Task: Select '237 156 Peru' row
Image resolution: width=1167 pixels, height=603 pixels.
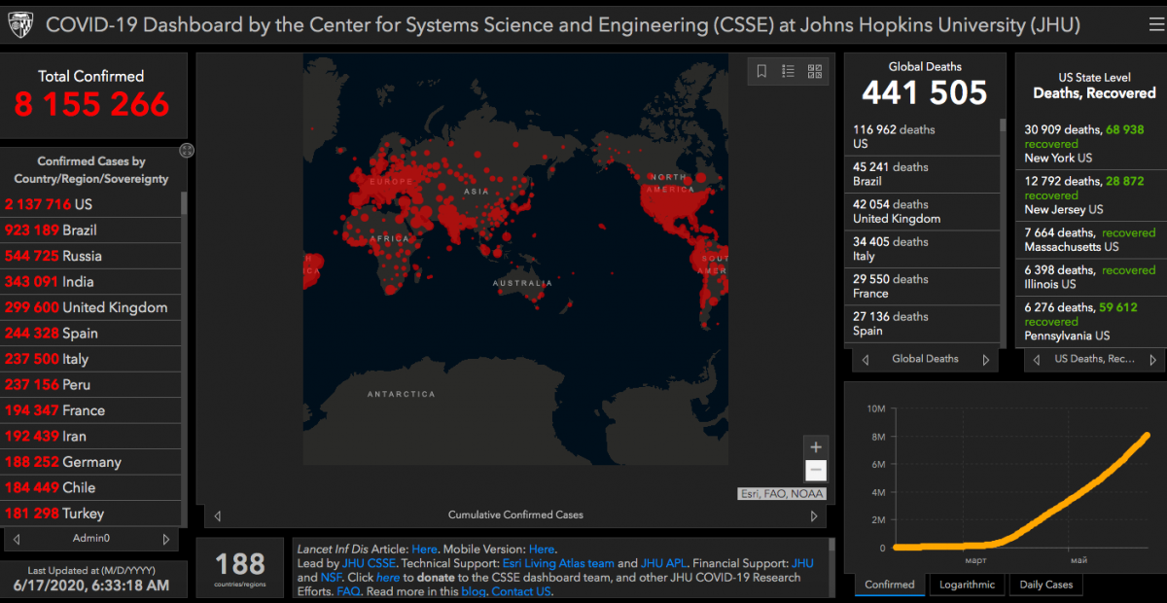Action: [90, 385]
